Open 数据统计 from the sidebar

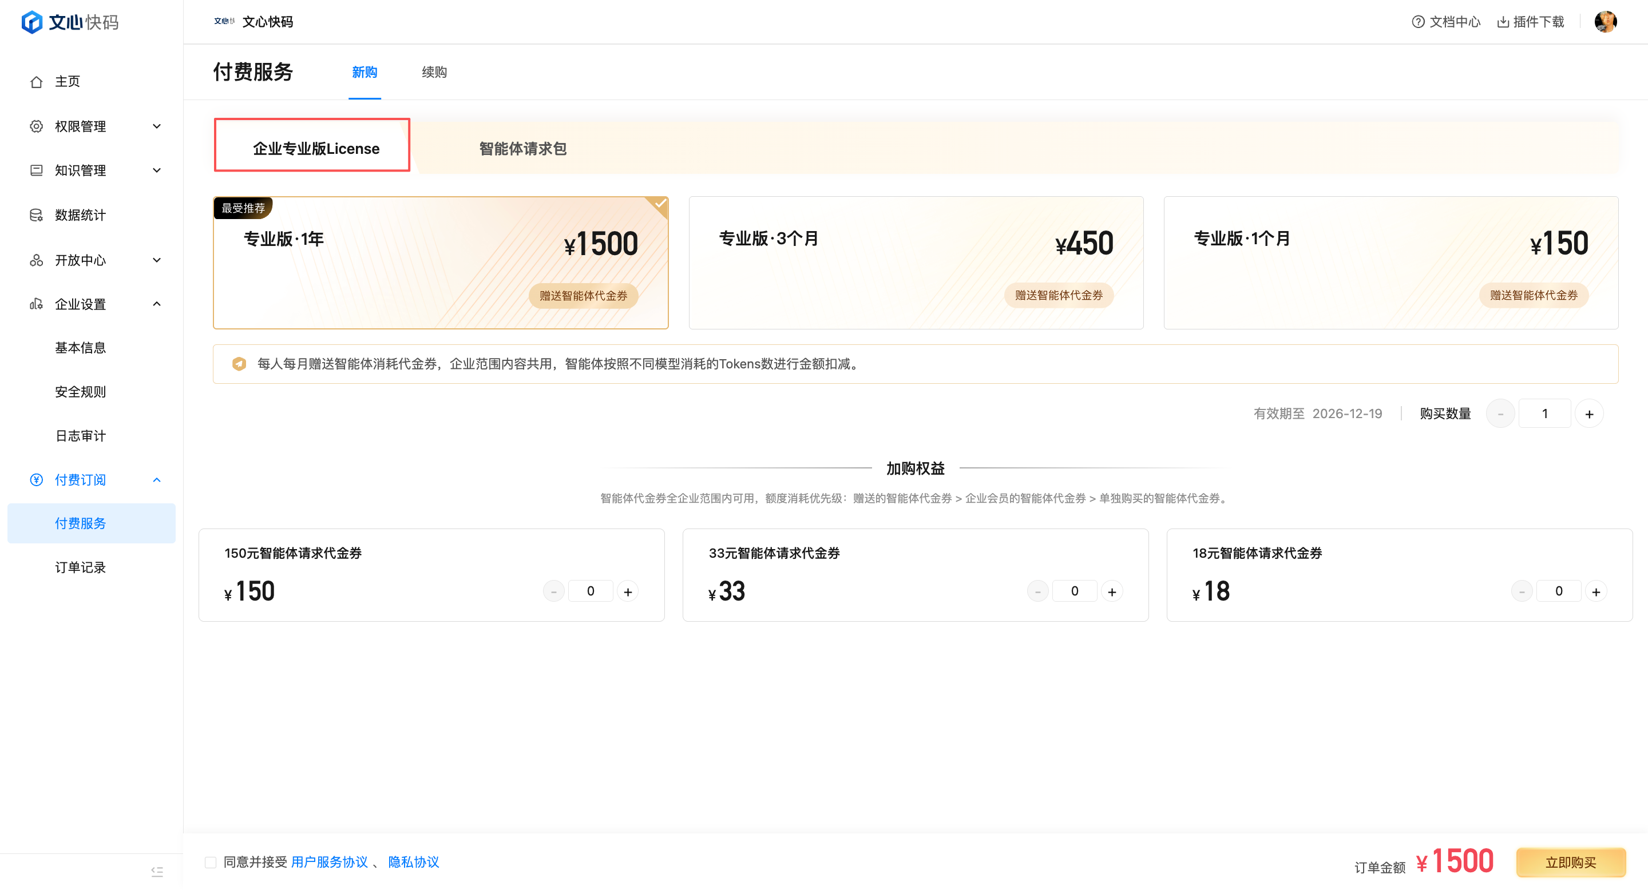pyautogui.click(x=80, y=216)
